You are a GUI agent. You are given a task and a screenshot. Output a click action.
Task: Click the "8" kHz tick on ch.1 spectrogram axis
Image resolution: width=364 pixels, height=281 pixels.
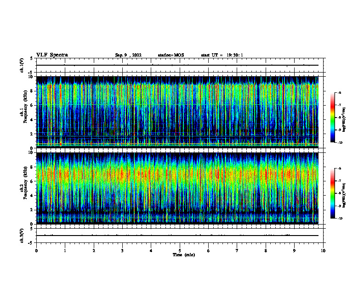pyautogui.click(x=32, y=91)
